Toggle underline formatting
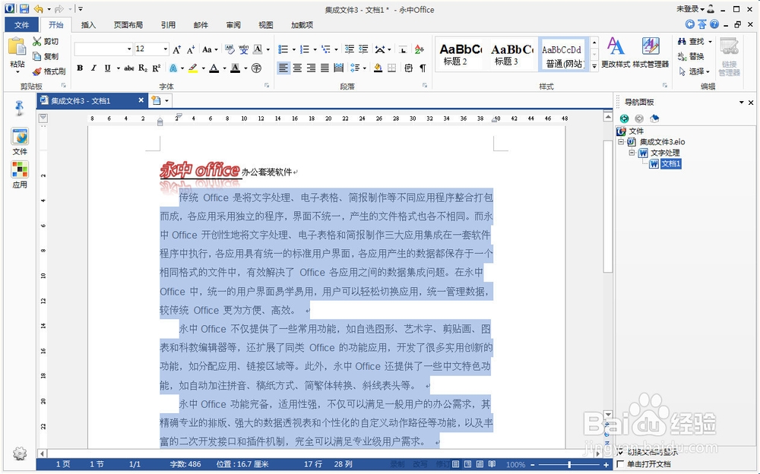The height and width of the screenshot is (474, 760). 107,68
